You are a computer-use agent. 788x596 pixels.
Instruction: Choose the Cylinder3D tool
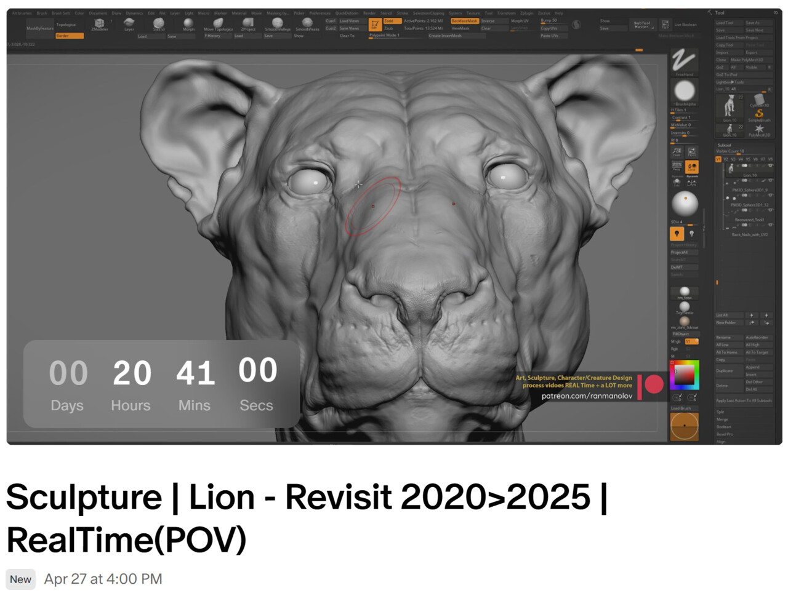tap(759, 100)
